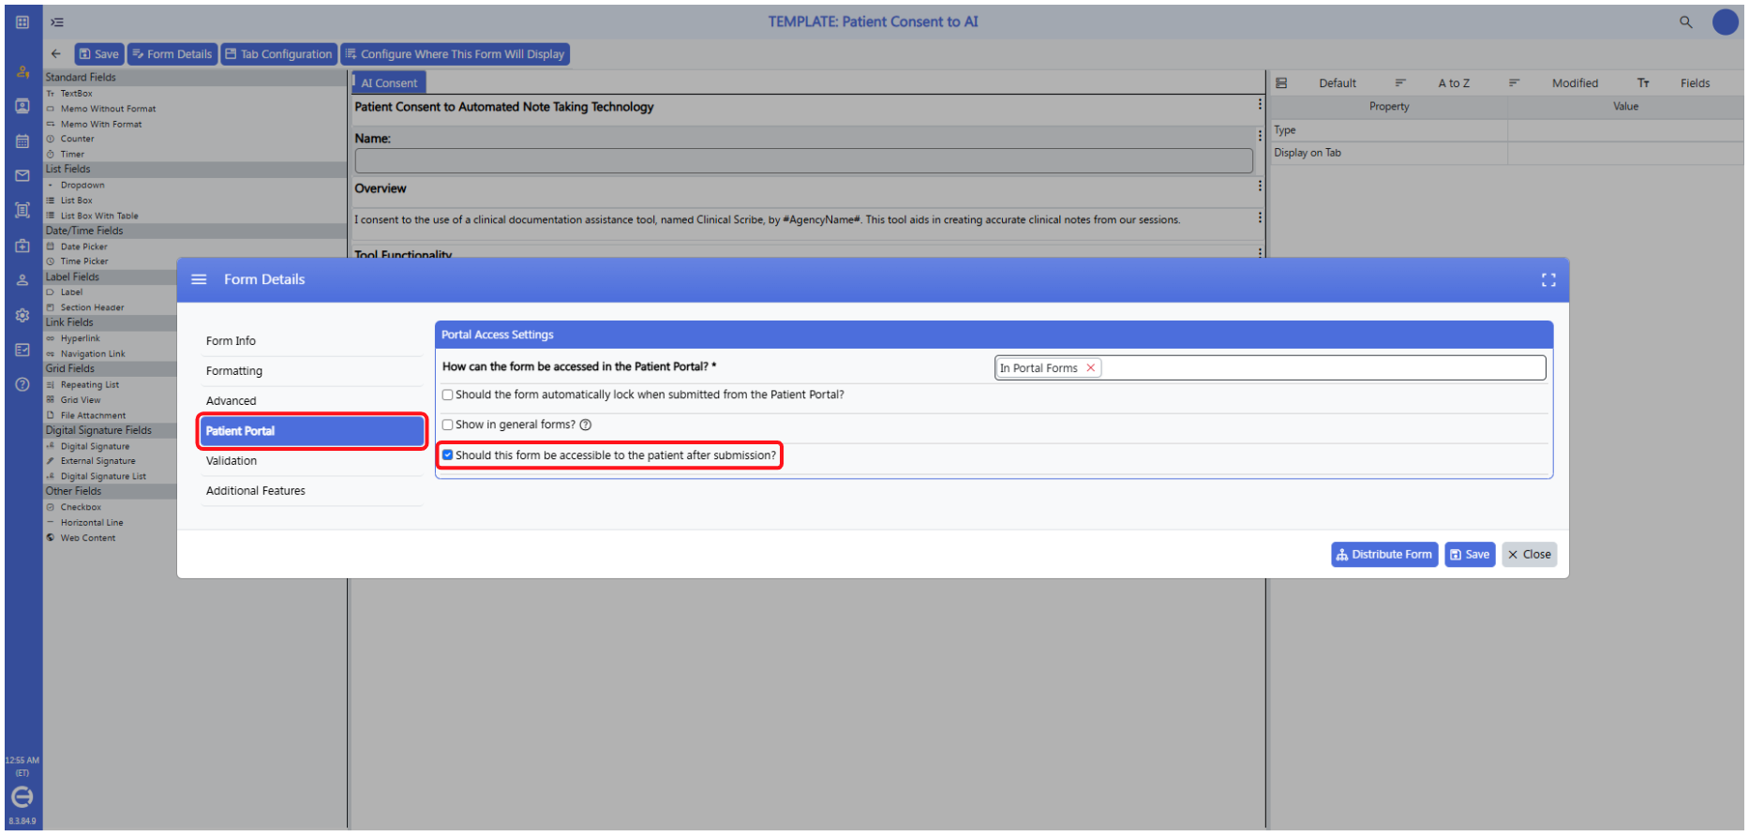The image size is (1749, 836).
Task: Open the checklist icon in left sidebar
Action: click(22, 350)
